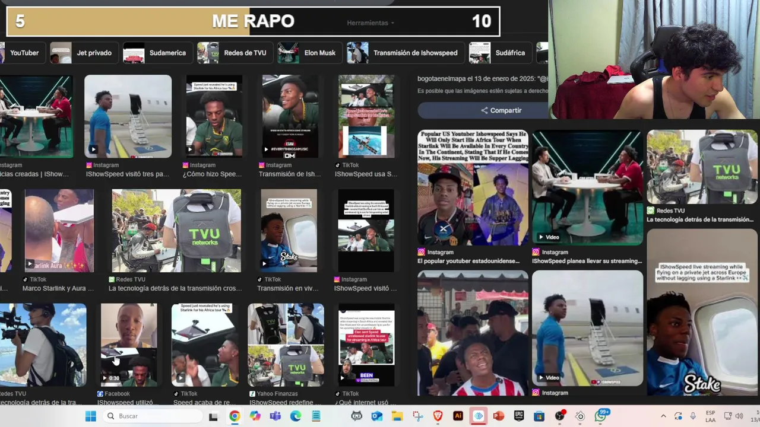Launch Copilot from the taskbar
This screenshot has height=427, width=760.
[x=255, y=416]
